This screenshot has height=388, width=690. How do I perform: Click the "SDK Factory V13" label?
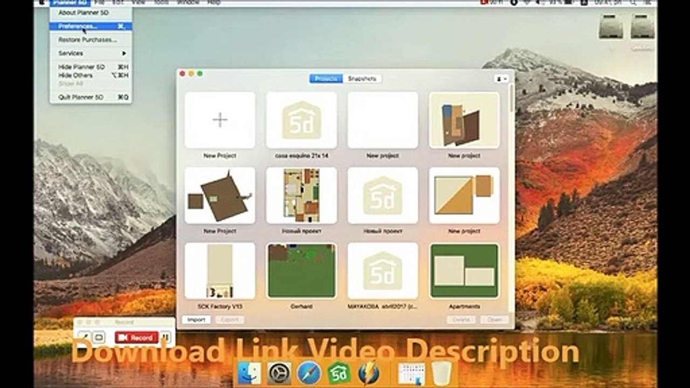point(220,307)
